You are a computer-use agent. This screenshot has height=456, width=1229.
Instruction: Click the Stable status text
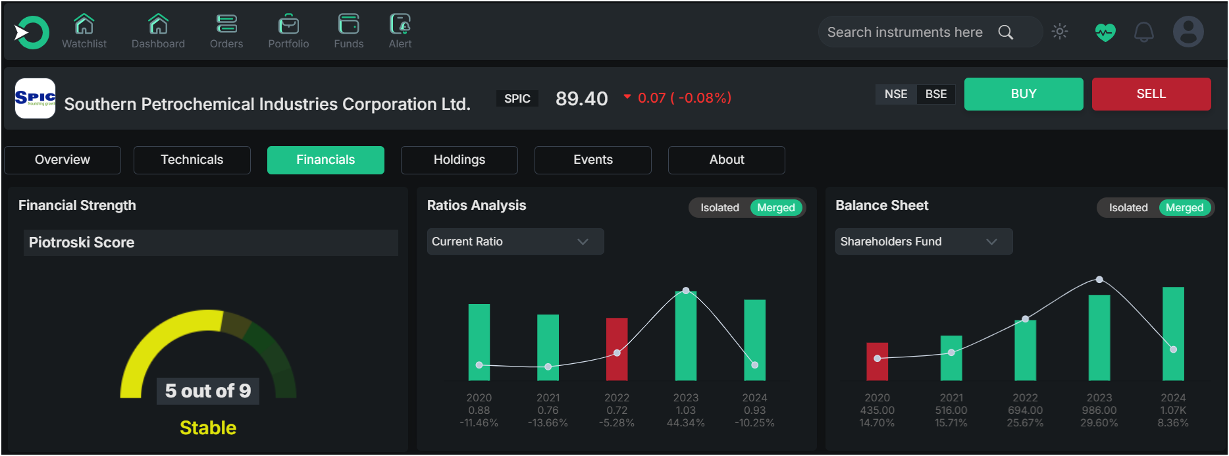coord(208,428)
